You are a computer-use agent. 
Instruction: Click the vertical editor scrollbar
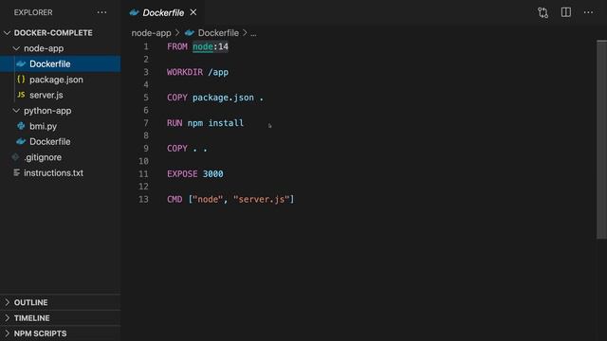pyautogui.click(x=601, y=139)
